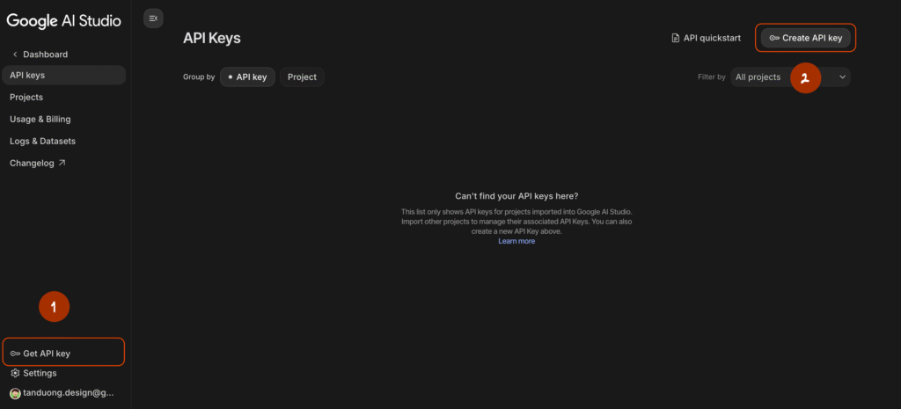Image resolution: width=901 pixels, height=409 pixels.
Task: Expand the tanduong.design account menu
Action: click(x=68, y=393)
